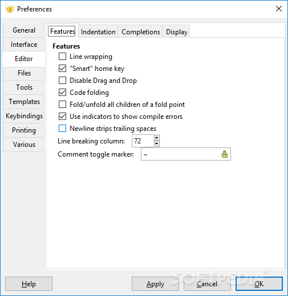The width and height of the screenshot is (288, 296).
Task: Click the Apply button
Action: point(155,284)
